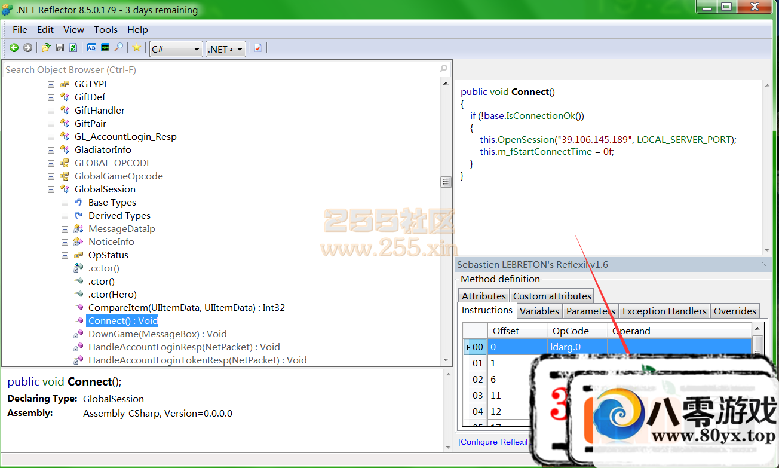Click the GGTYPE enum icon
The height and width of the screenshot is (468, 779).
[x=65, y=84]
